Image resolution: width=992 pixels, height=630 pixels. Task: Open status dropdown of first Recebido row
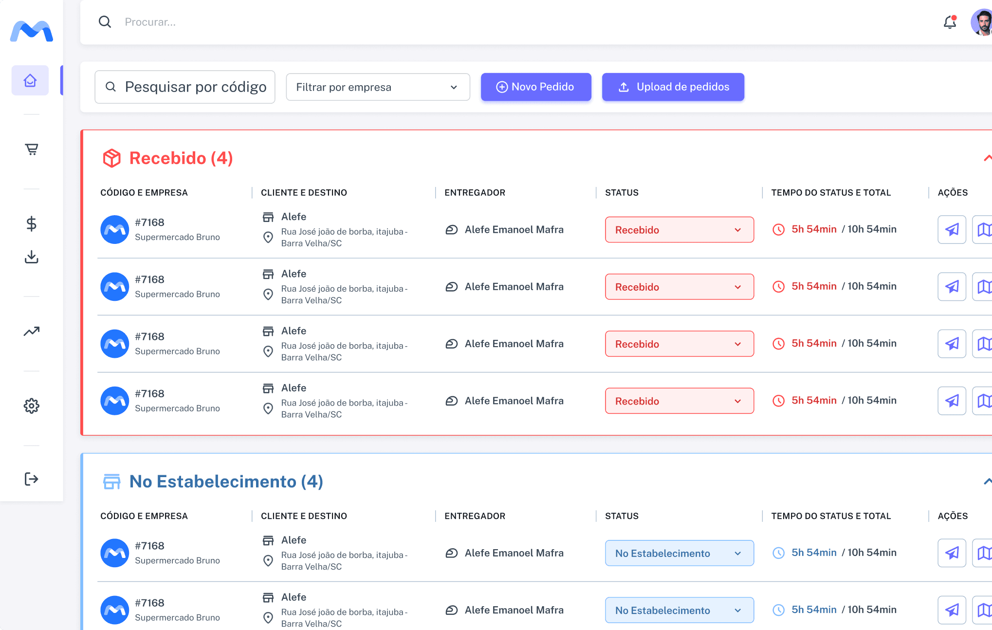click(679, 230)
